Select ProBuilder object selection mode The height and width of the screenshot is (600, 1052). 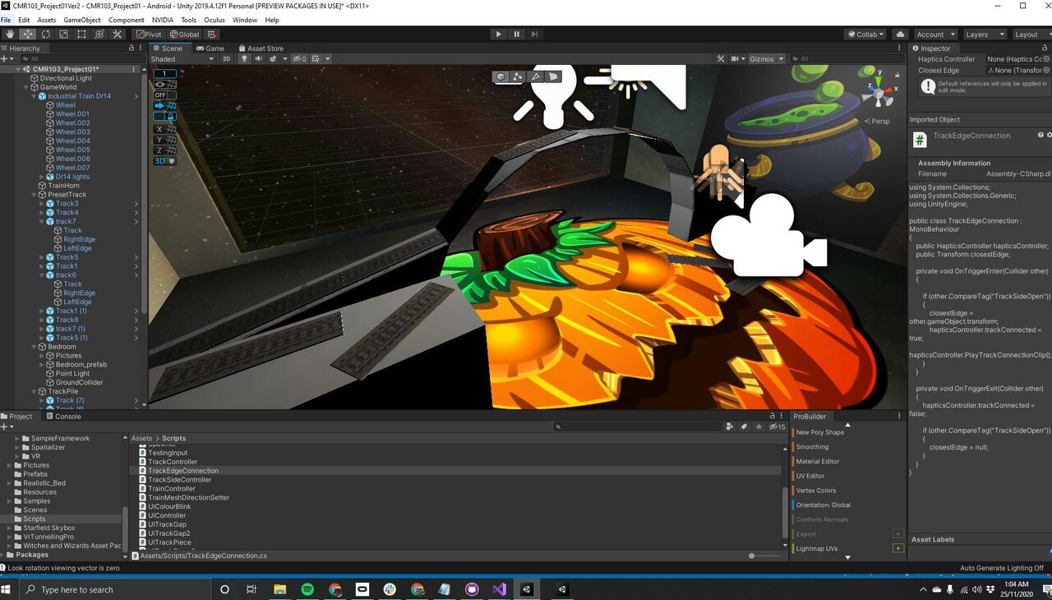point(501,76)
